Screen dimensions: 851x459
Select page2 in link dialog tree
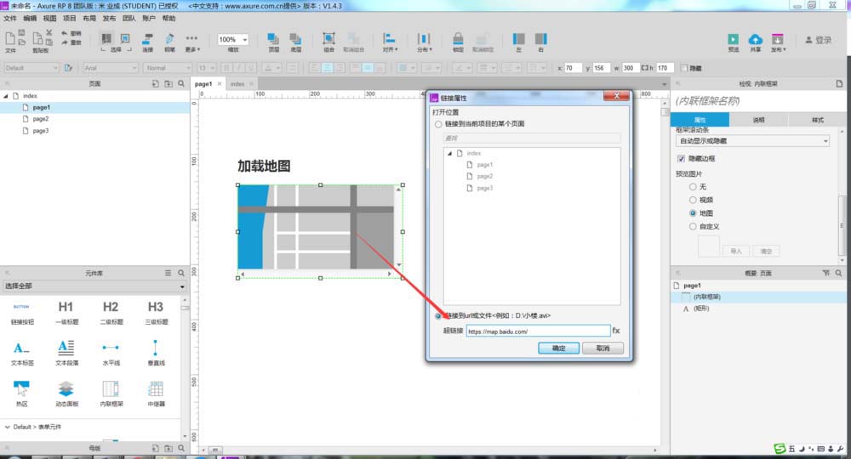tap(485, 176)
